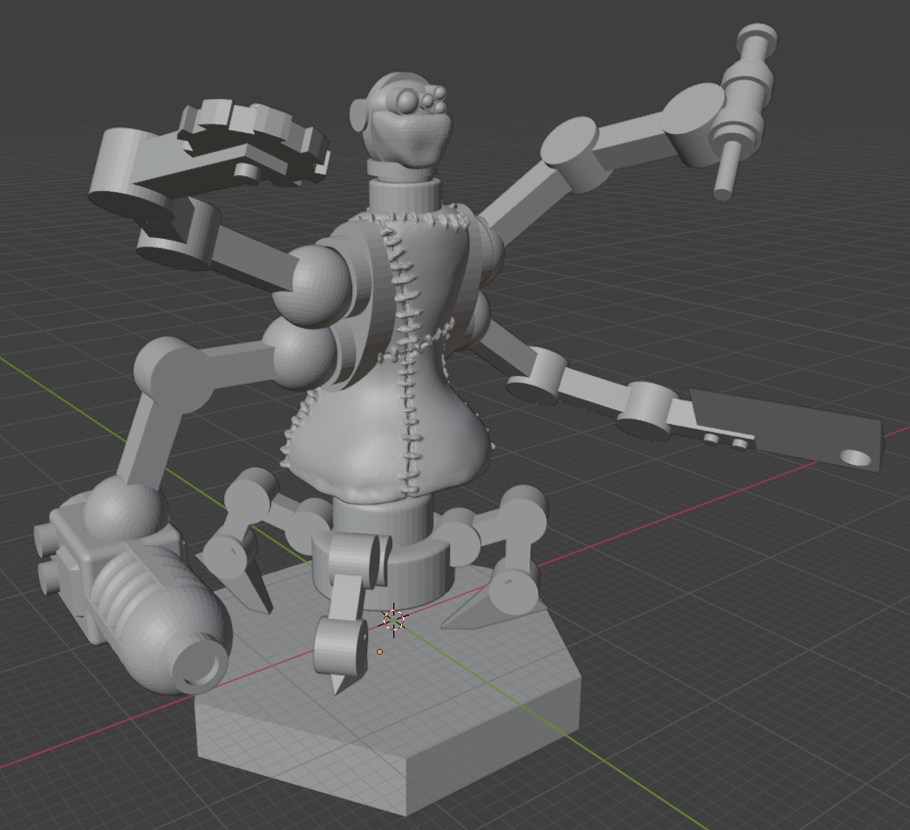
Task: Select the right pointed leg spike
Action: pos(479,607)
